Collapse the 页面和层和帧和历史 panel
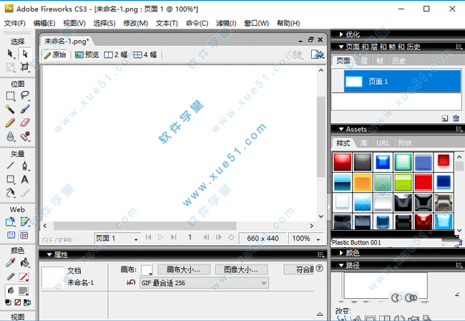This screenshot has width=465, height=321. 341,47
